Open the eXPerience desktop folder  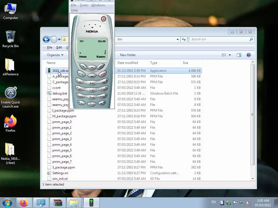(11, 67)
